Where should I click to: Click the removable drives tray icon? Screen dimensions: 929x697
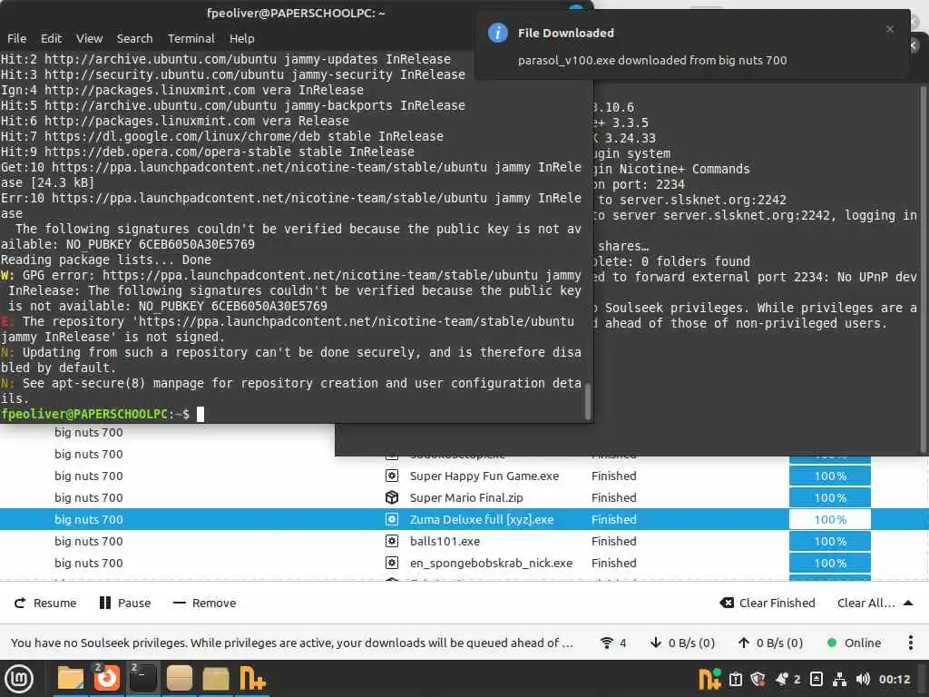[x=816, y=679]
